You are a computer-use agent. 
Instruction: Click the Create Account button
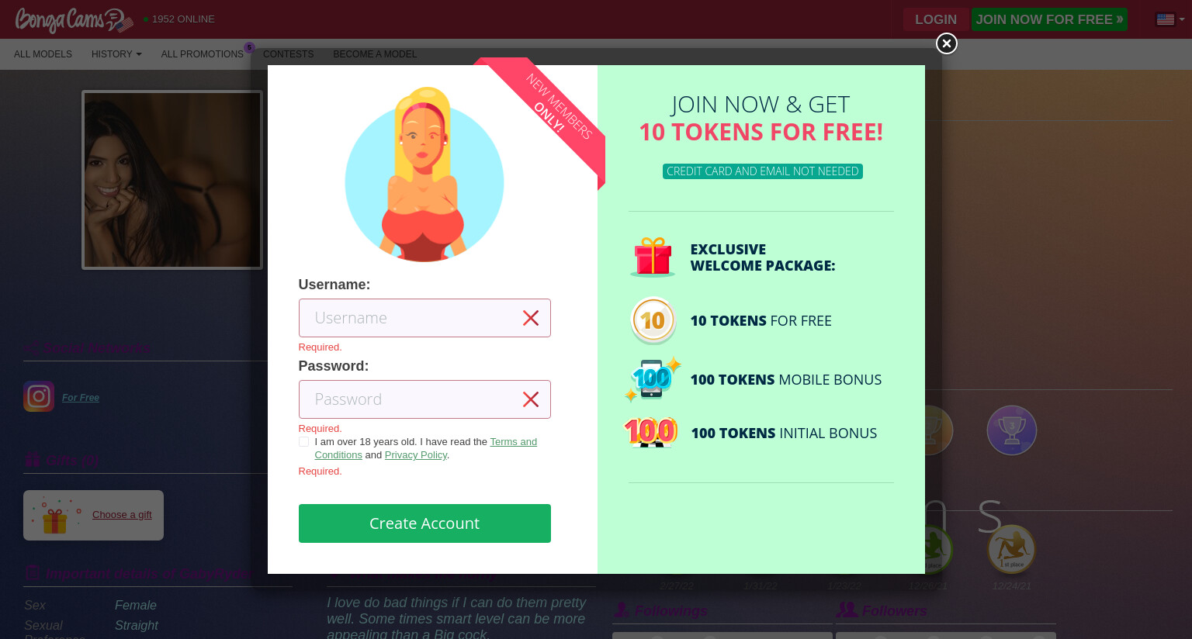click(x=424, y=523)
